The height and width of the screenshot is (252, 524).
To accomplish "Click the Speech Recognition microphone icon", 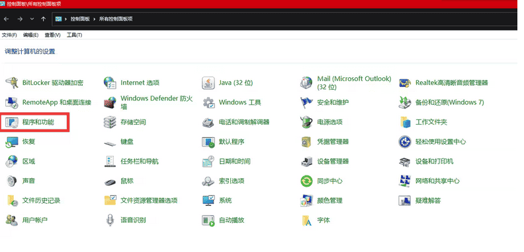I will [x=110, y=220].
